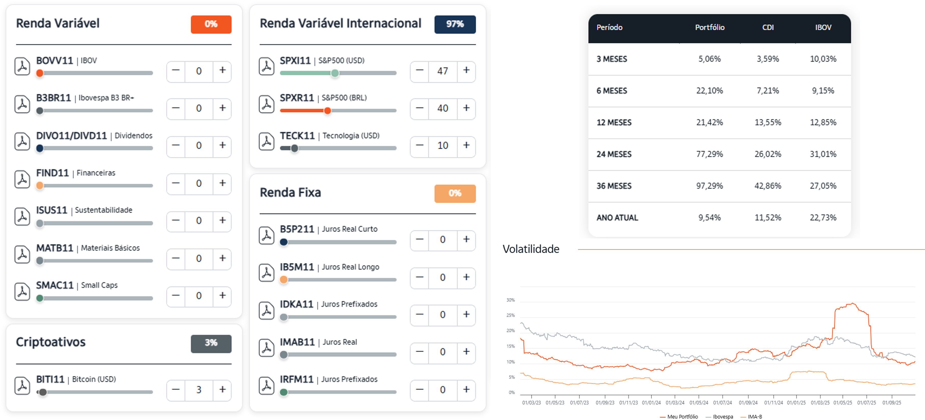
Task: Click the Portfólio column header
Action: 709,28
